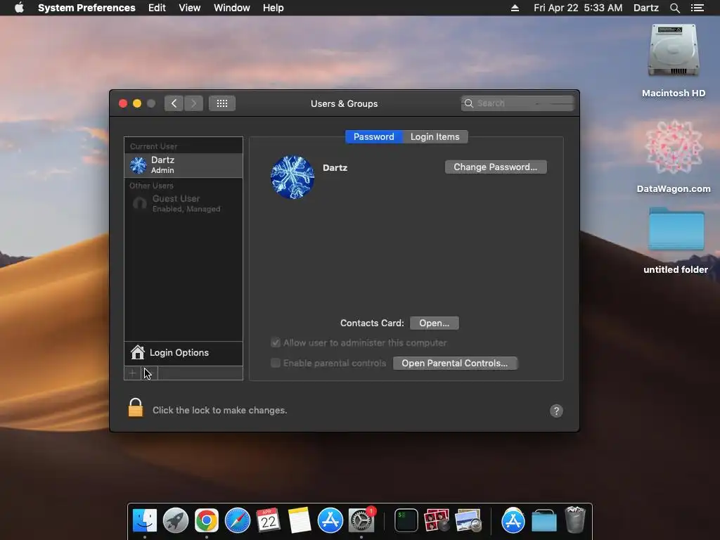Open the View menu
Viewport: 720px width, 540px height.
[190, 8]
